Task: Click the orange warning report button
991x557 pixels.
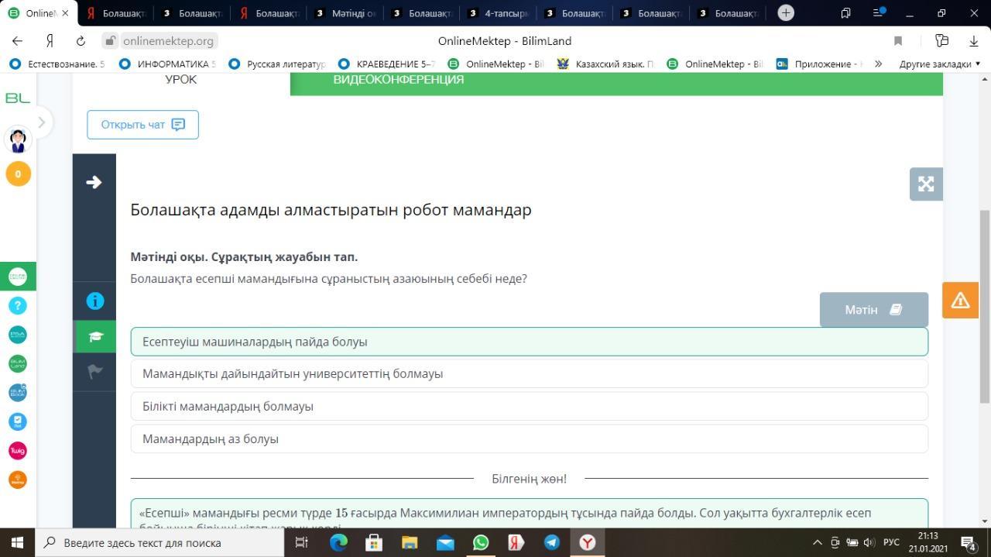Action: (x=960, y=300)
